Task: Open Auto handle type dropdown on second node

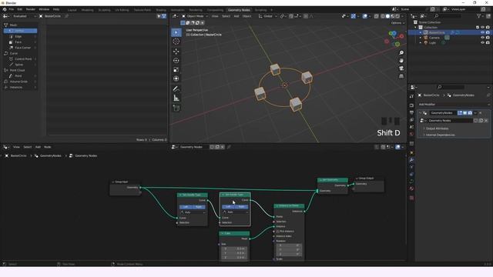Action: click(235, 212)
